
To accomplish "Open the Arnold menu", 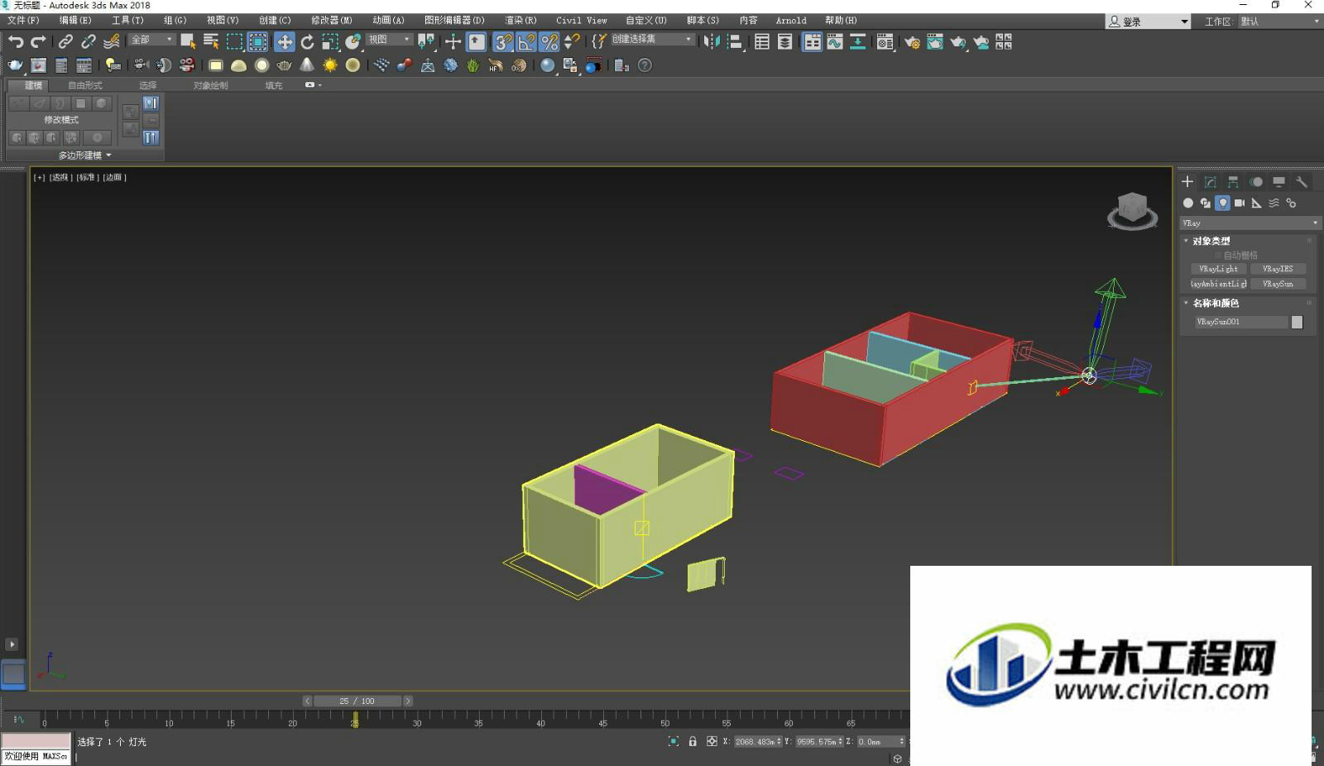I will click(791, 20).
